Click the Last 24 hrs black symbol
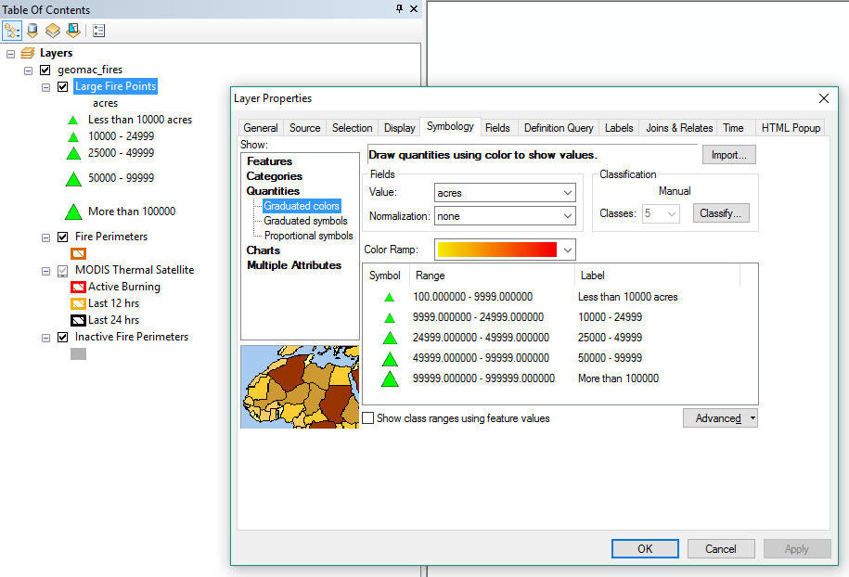849x577 pixels. pyautogui.click(x=79, y=320)
